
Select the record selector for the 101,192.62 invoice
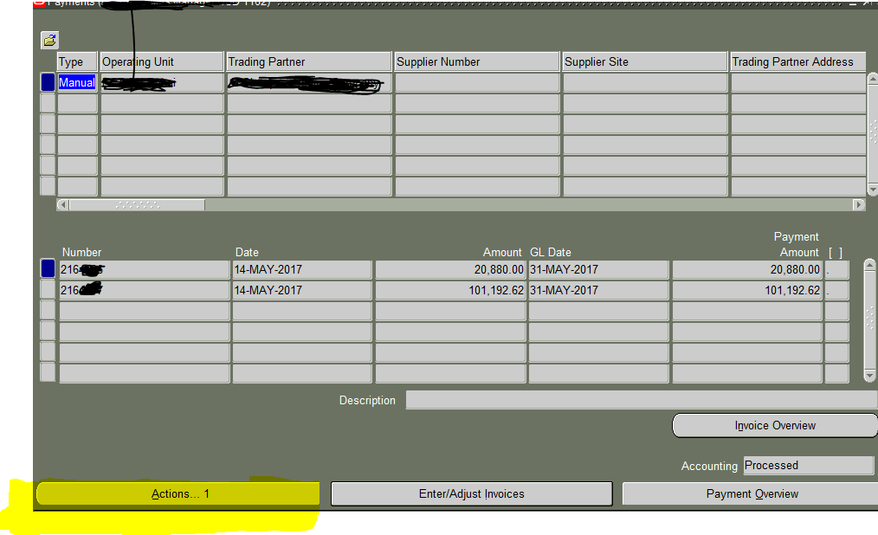coord(47,290)
